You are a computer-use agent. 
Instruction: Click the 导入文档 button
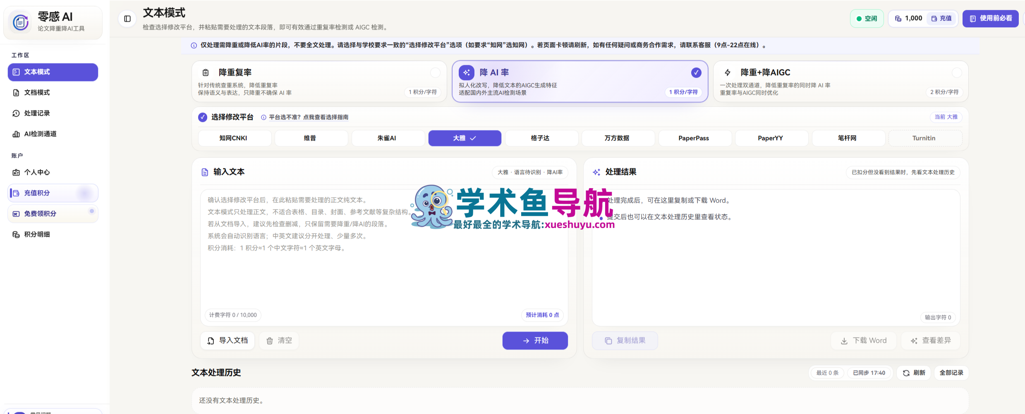click(x=228, y=341)
